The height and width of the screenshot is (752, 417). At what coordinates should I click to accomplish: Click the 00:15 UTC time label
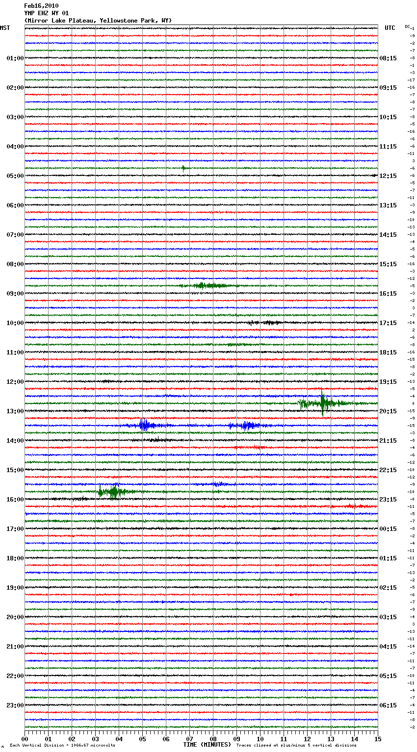[x=388, y=529]
